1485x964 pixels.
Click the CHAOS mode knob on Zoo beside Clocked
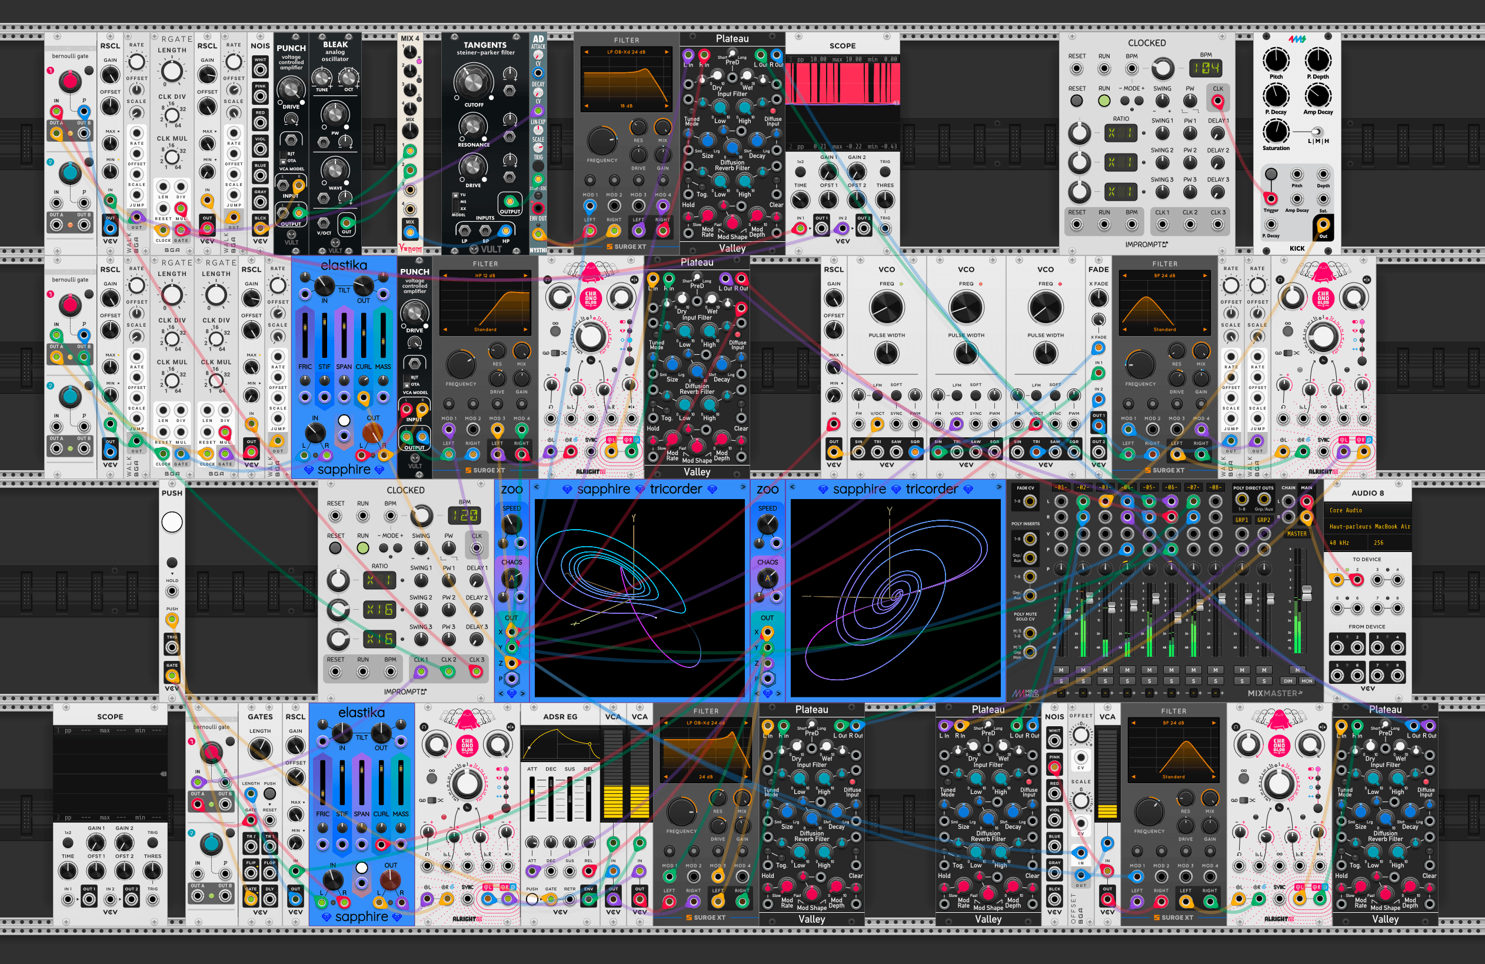512,579
